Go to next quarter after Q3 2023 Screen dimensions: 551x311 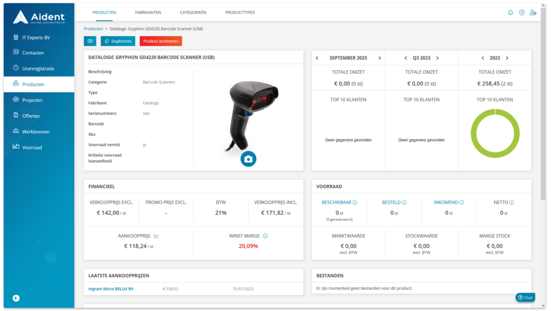(x=437, y=58)
